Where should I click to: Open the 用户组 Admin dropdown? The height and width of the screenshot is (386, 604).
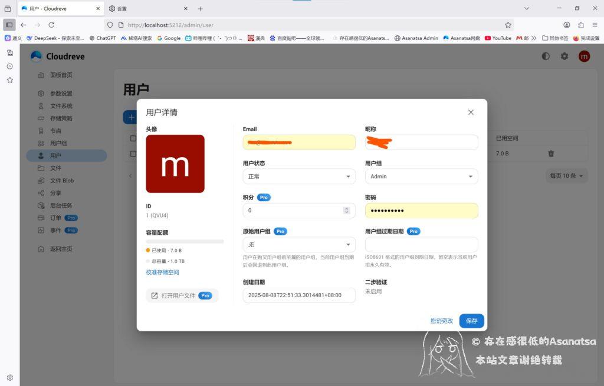click(x=421, y=177)
